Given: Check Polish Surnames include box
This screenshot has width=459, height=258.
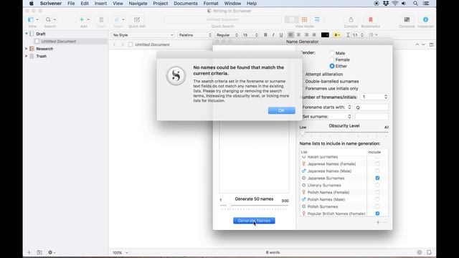Looking at the screenshot, I should pos(377,206).
